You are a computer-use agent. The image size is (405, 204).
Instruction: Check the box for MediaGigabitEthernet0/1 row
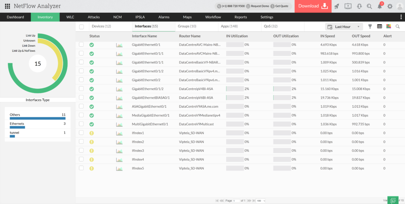coord(81,115)
